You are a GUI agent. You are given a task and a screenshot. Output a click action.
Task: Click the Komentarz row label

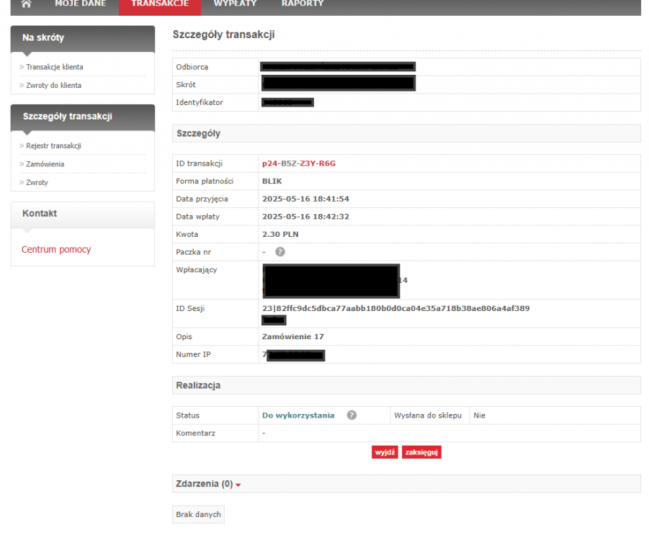click(195, 433)
